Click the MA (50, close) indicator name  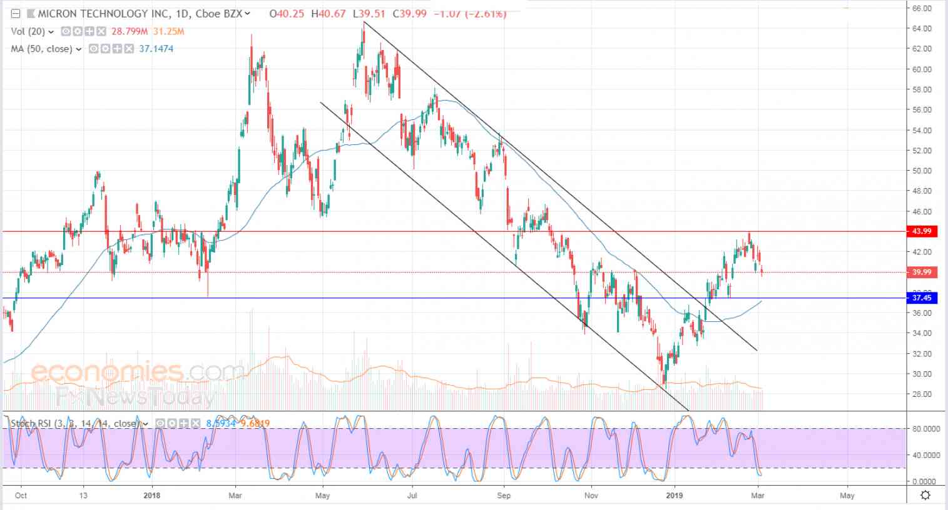point(41,49)
